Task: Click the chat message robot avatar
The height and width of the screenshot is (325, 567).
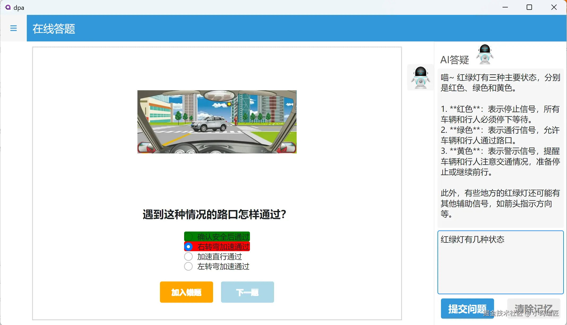Action: (420, 78)
